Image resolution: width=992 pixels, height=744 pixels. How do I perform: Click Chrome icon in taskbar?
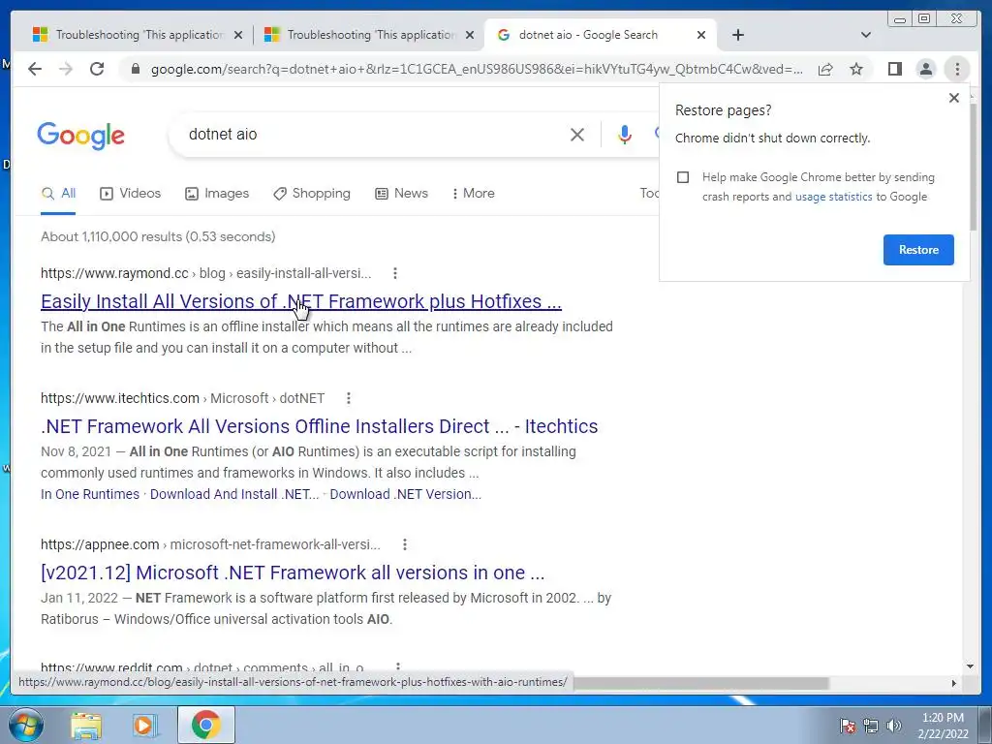click(205, 725)
